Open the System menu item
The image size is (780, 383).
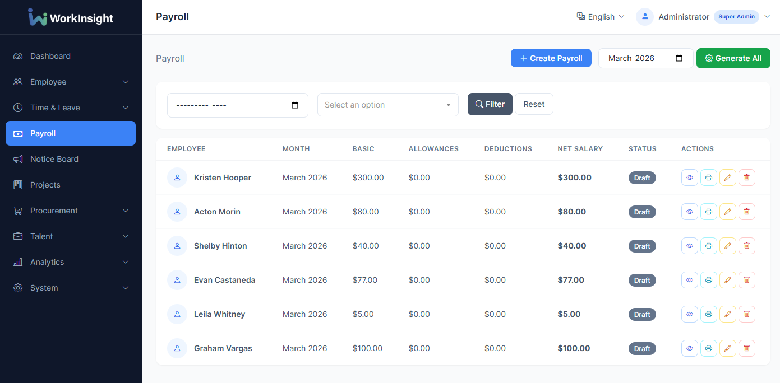(x=43, y=288)
